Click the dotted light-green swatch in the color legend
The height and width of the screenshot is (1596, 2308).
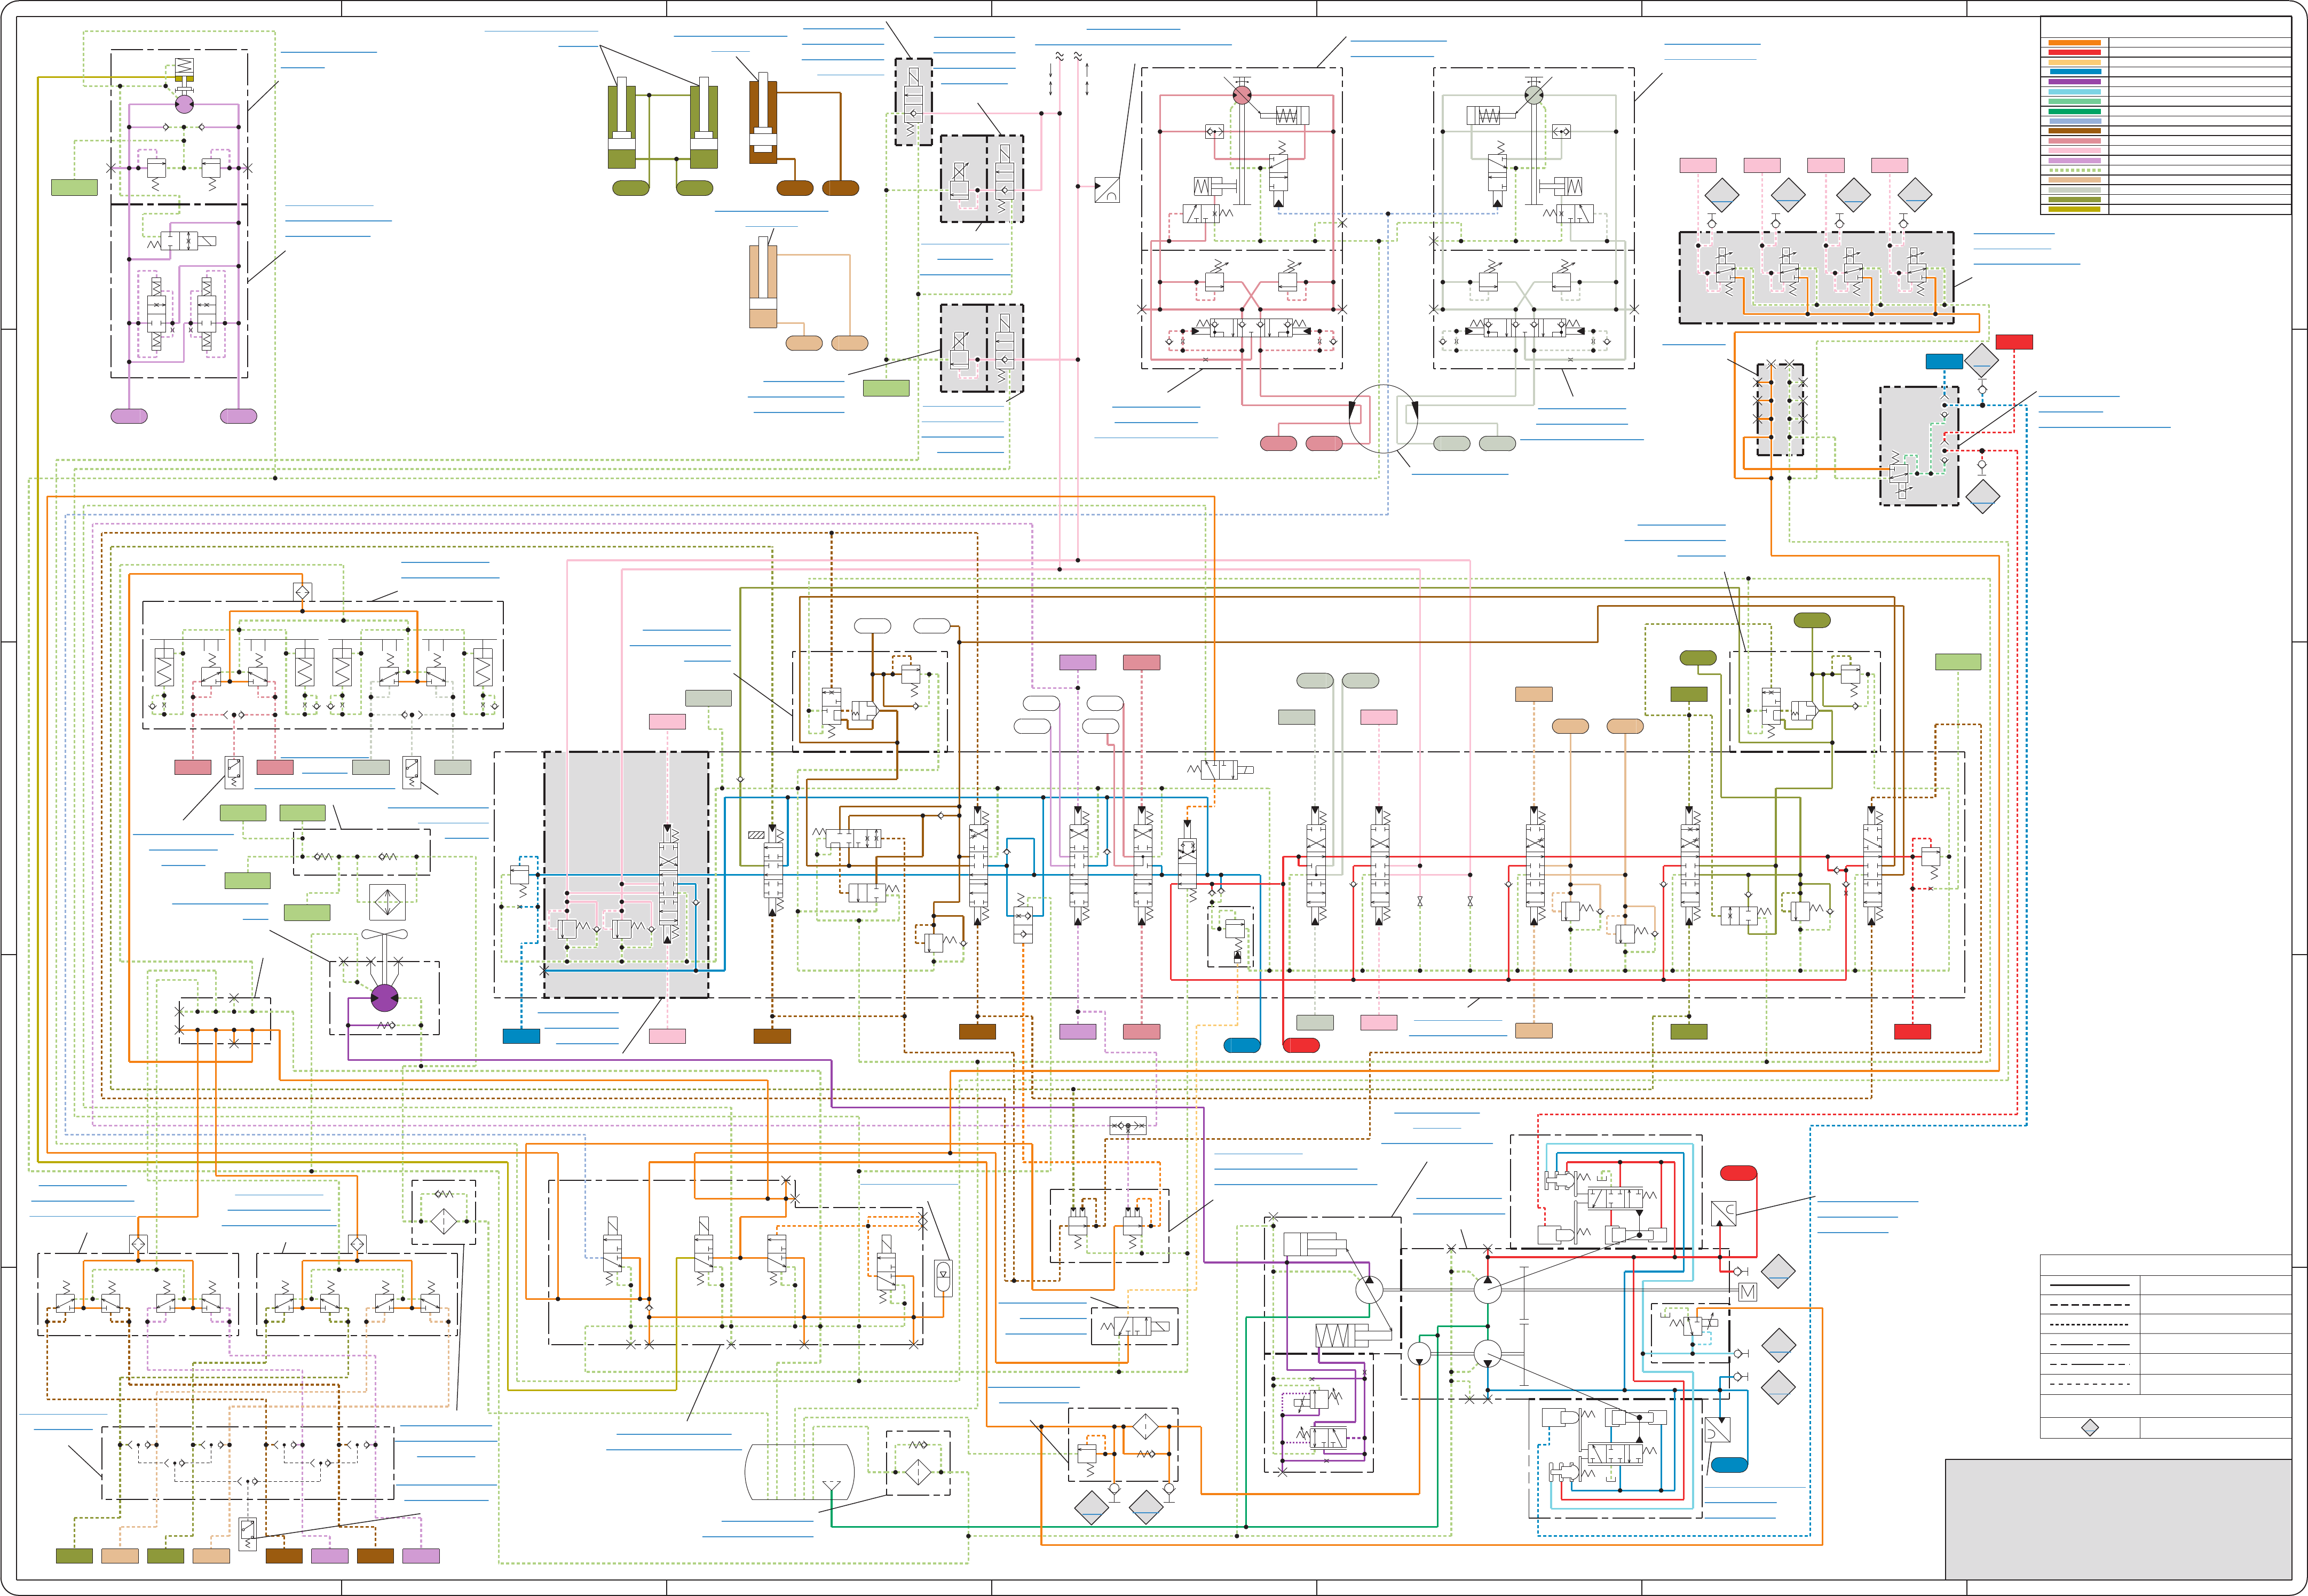click(2075, 170)
